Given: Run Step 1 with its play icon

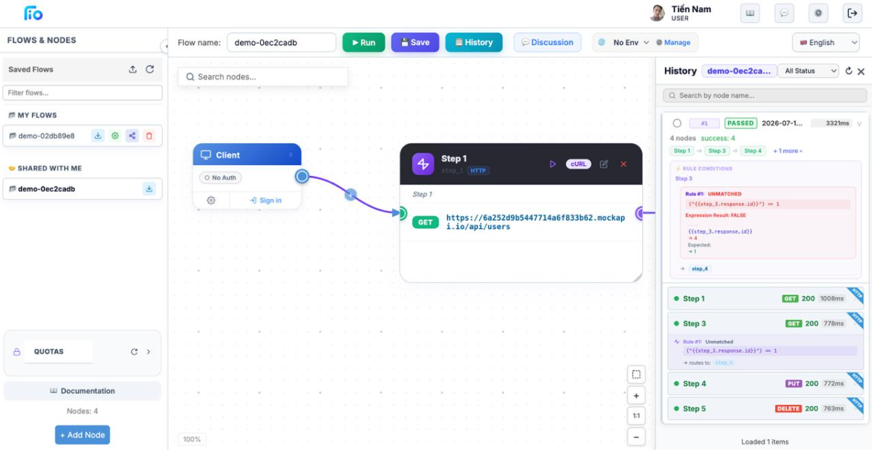Looking at the screenshot, I should [552, 164].
